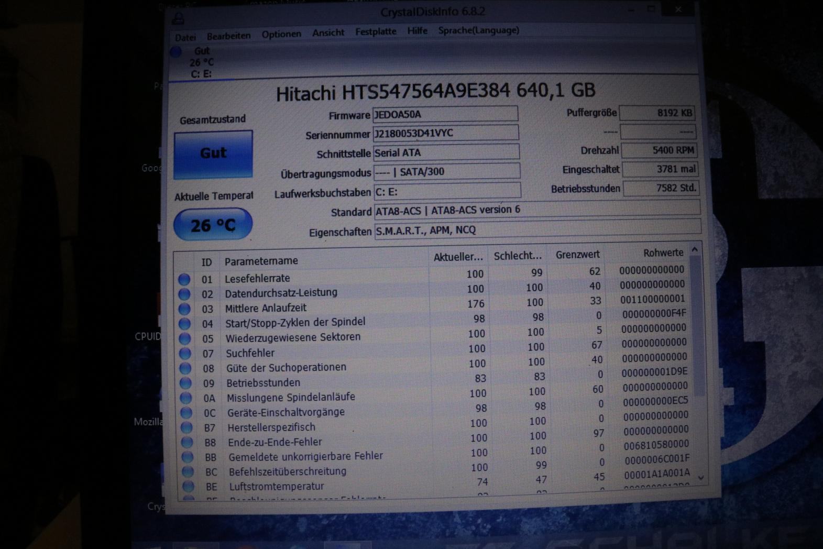Click the CrystalDiskInfo title bar app icon
This screenshot has height=549, width=823.
[179, 19]
